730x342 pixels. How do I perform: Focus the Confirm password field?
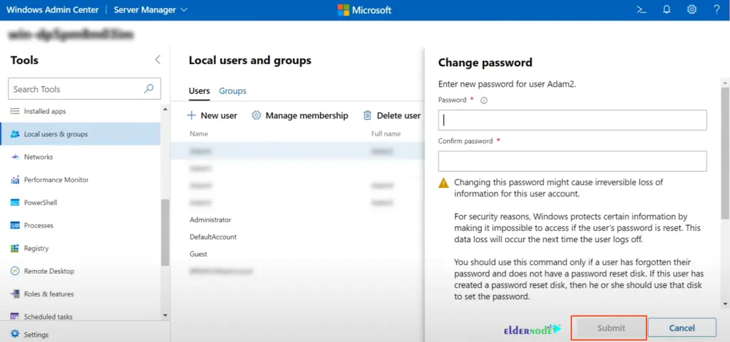572,161
